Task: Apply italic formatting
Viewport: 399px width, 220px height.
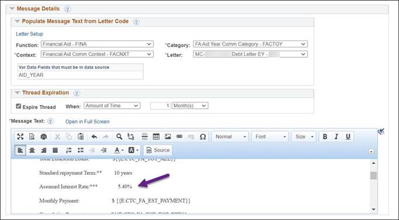Action: point(336,137)
